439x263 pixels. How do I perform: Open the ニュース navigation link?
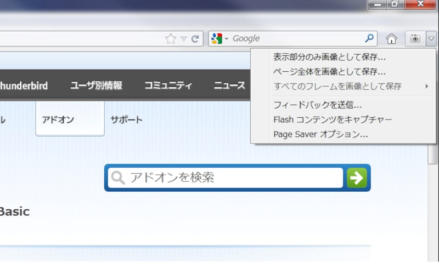click(x=229, y=85)
